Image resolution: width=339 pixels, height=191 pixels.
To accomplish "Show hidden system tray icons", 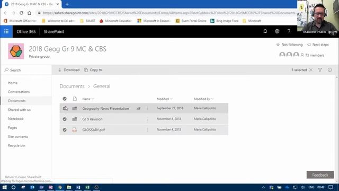I will (x=263, y=187).
